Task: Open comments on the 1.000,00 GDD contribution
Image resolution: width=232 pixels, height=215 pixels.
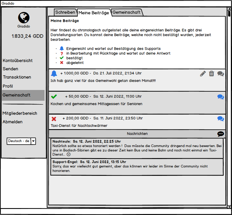Action: click(x=220, y=74)
